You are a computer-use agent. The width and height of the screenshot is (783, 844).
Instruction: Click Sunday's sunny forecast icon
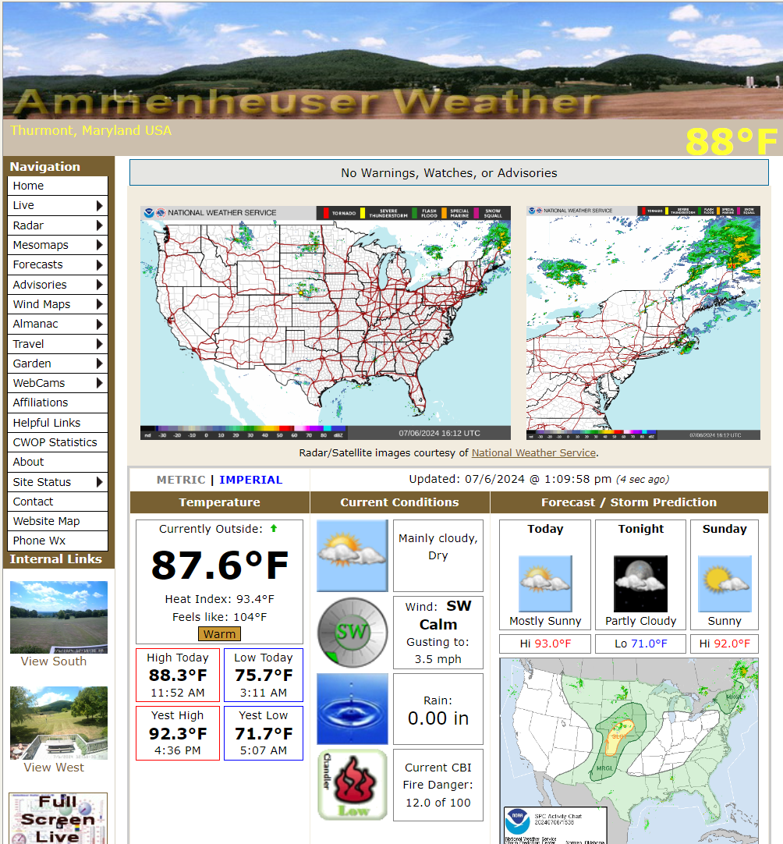pyautogui.click(x=724, y=583)
